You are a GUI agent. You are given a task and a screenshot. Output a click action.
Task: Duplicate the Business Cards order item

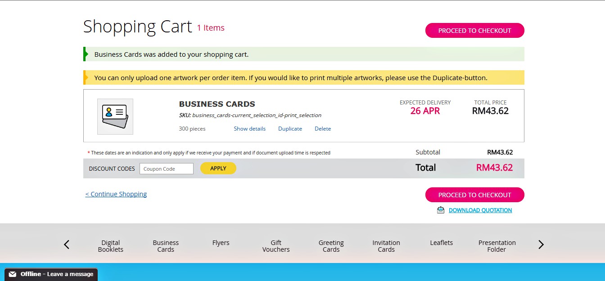(x=290, y=129)
